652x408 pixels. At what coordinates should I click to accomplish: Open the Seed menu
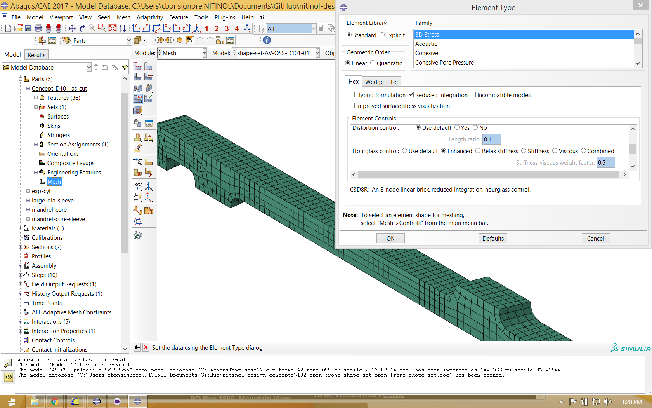[104, 17]
